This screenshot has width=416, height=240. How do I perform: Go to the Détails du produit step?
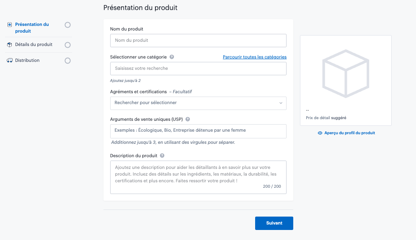pyautogui.click(x=34, y=45)
